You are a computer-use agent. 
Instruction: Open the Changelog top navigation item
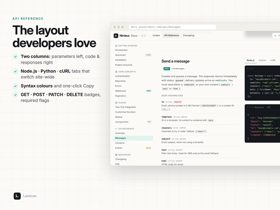pos(189,35)
